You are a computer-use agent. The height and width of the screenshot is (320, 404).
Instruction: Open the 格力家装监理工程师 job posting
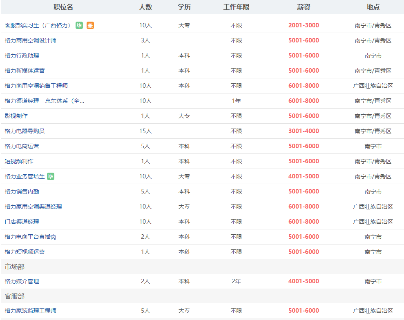pyautogui.click(x=31, y=311)
